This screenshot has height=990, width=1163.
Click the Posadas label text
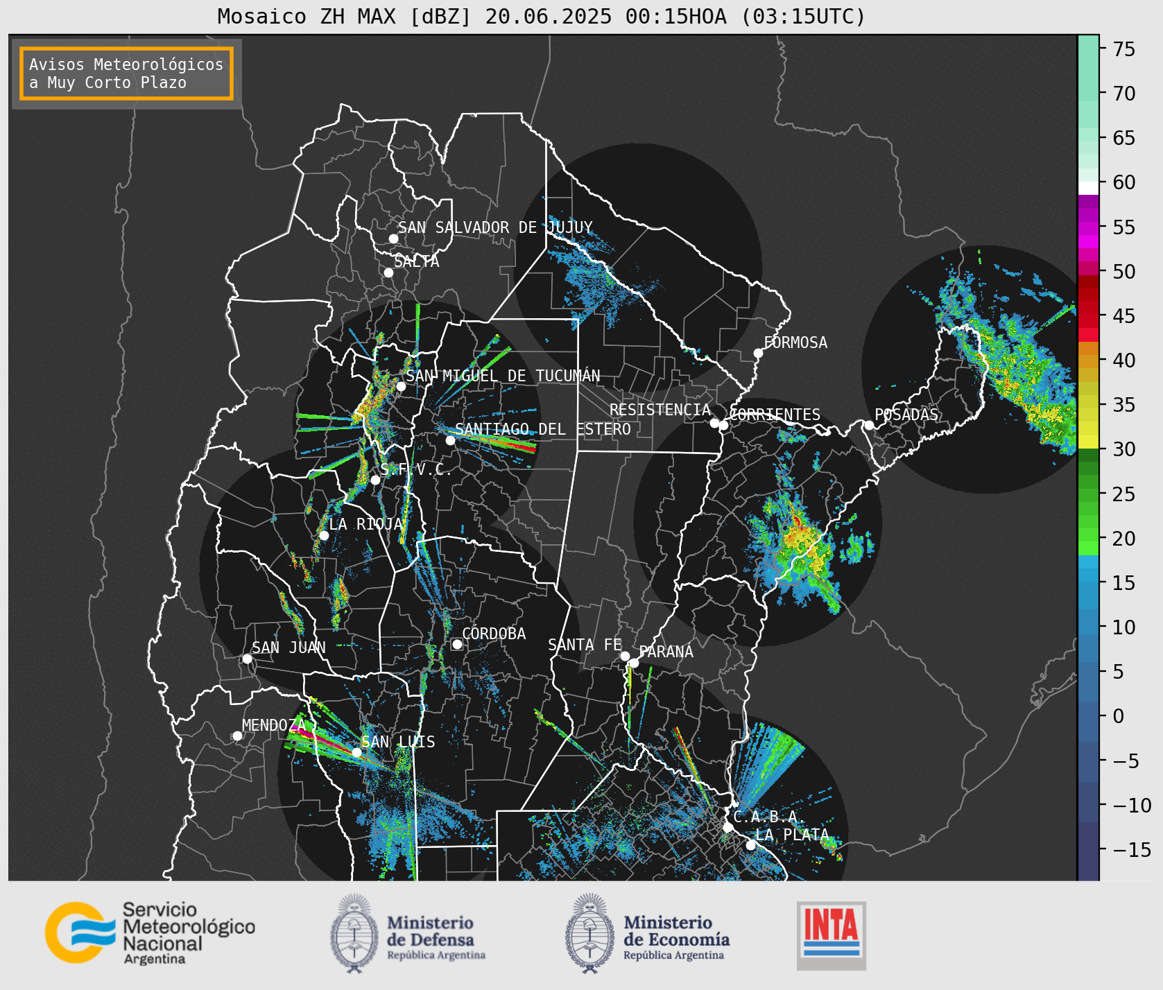[906, 415]
